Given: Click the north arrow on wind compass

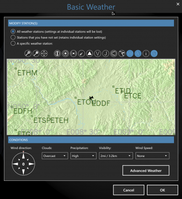Looking at the screenshot, I should click(23, 156).
